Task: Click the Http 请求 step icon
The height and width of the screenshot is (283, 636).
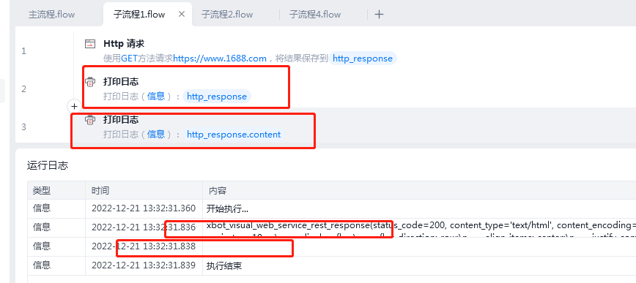Action: tap(90, 44)
